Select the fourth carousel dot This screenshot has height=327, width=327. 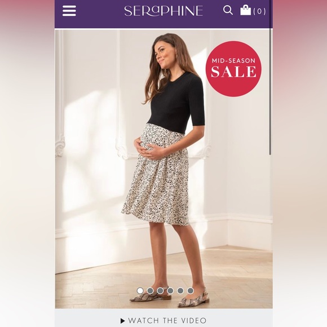(x=170, y=290)
